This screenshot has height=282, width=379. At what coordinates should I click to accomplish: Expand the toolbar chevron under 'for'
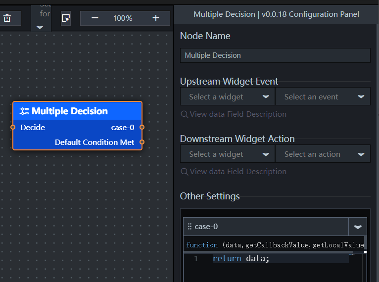(40, 27)
